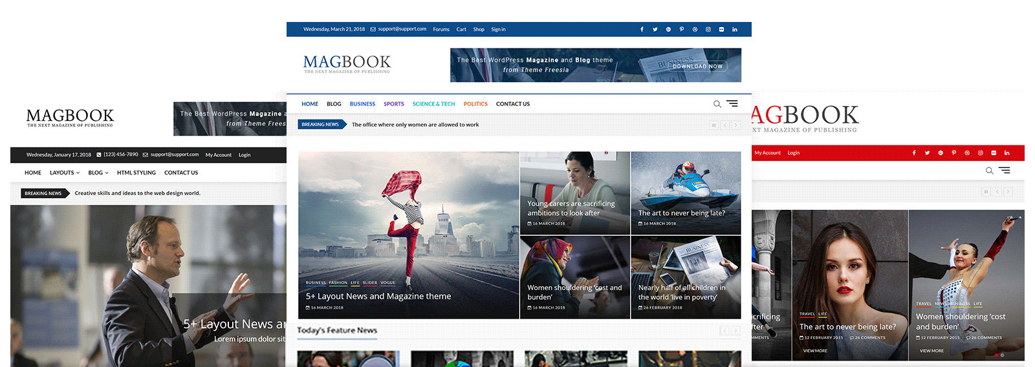Open 'The art to never being late?' jet-ski thumbnail

click(x=686, y=193)
